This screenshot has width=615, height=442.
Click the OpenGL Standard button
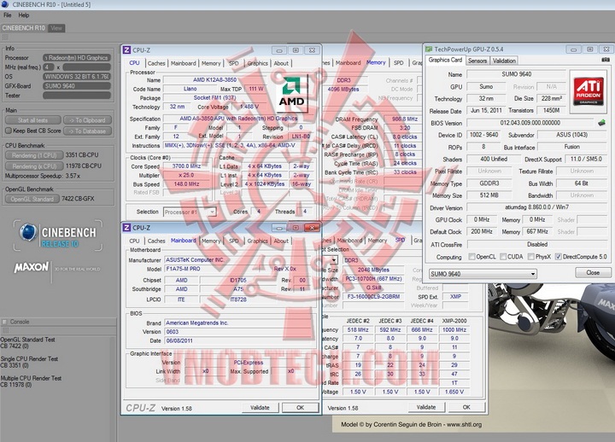click(32, 199)
